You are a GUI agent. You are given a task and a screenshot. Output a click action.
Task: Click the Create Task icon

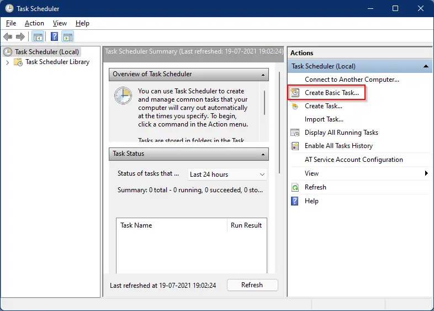click(x=295, y=106)
